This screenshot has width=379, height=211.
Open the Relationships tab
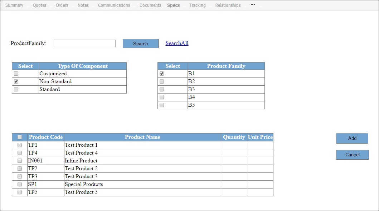(x=228, y=5)
